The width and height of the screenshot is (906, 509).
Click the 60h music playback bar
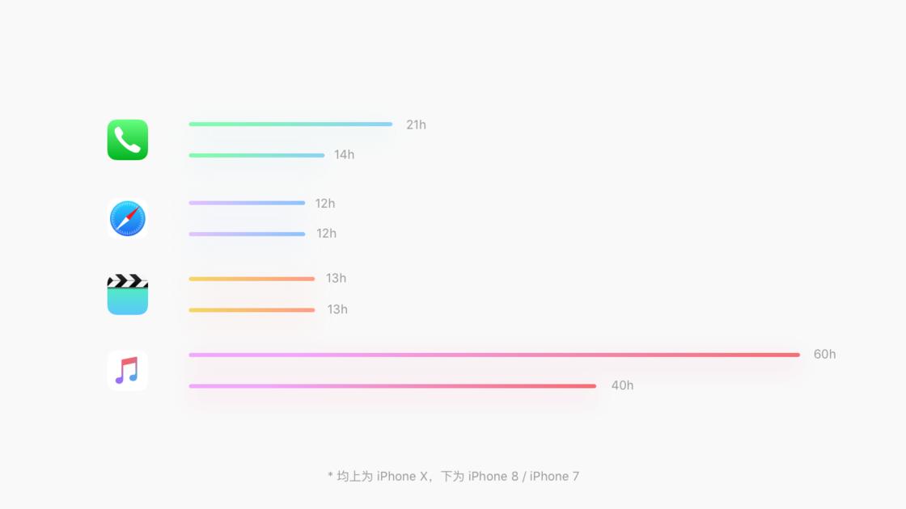click(494, 355)
